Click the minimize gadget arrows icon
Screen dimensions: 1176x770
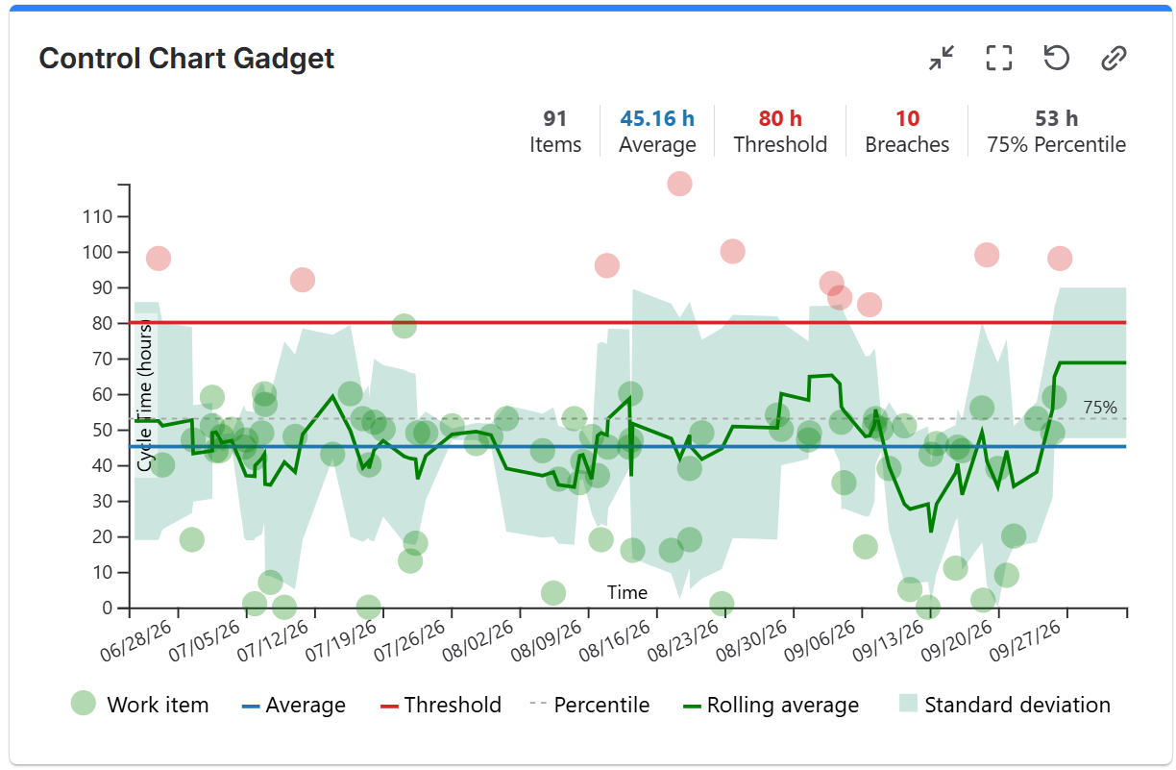point(942,58)
